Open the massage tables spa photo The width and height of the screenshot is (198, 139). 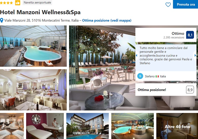[45, 126]
